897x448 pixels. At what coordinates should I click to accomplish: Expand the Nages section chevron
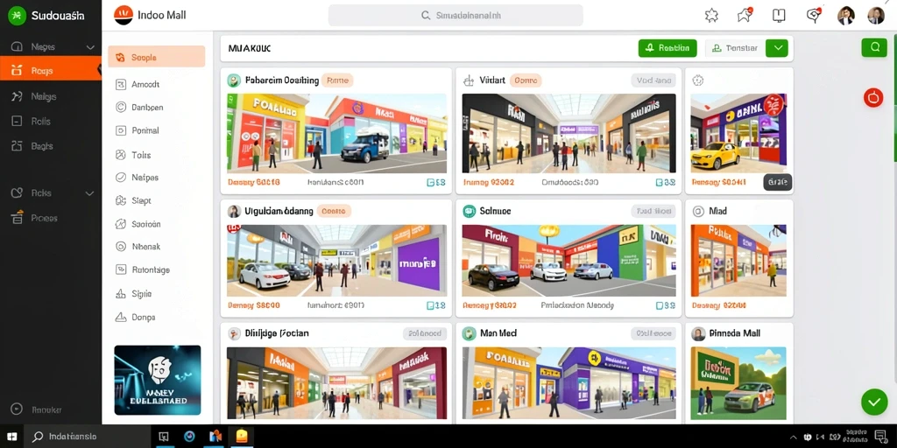click(x=90, y=47)
